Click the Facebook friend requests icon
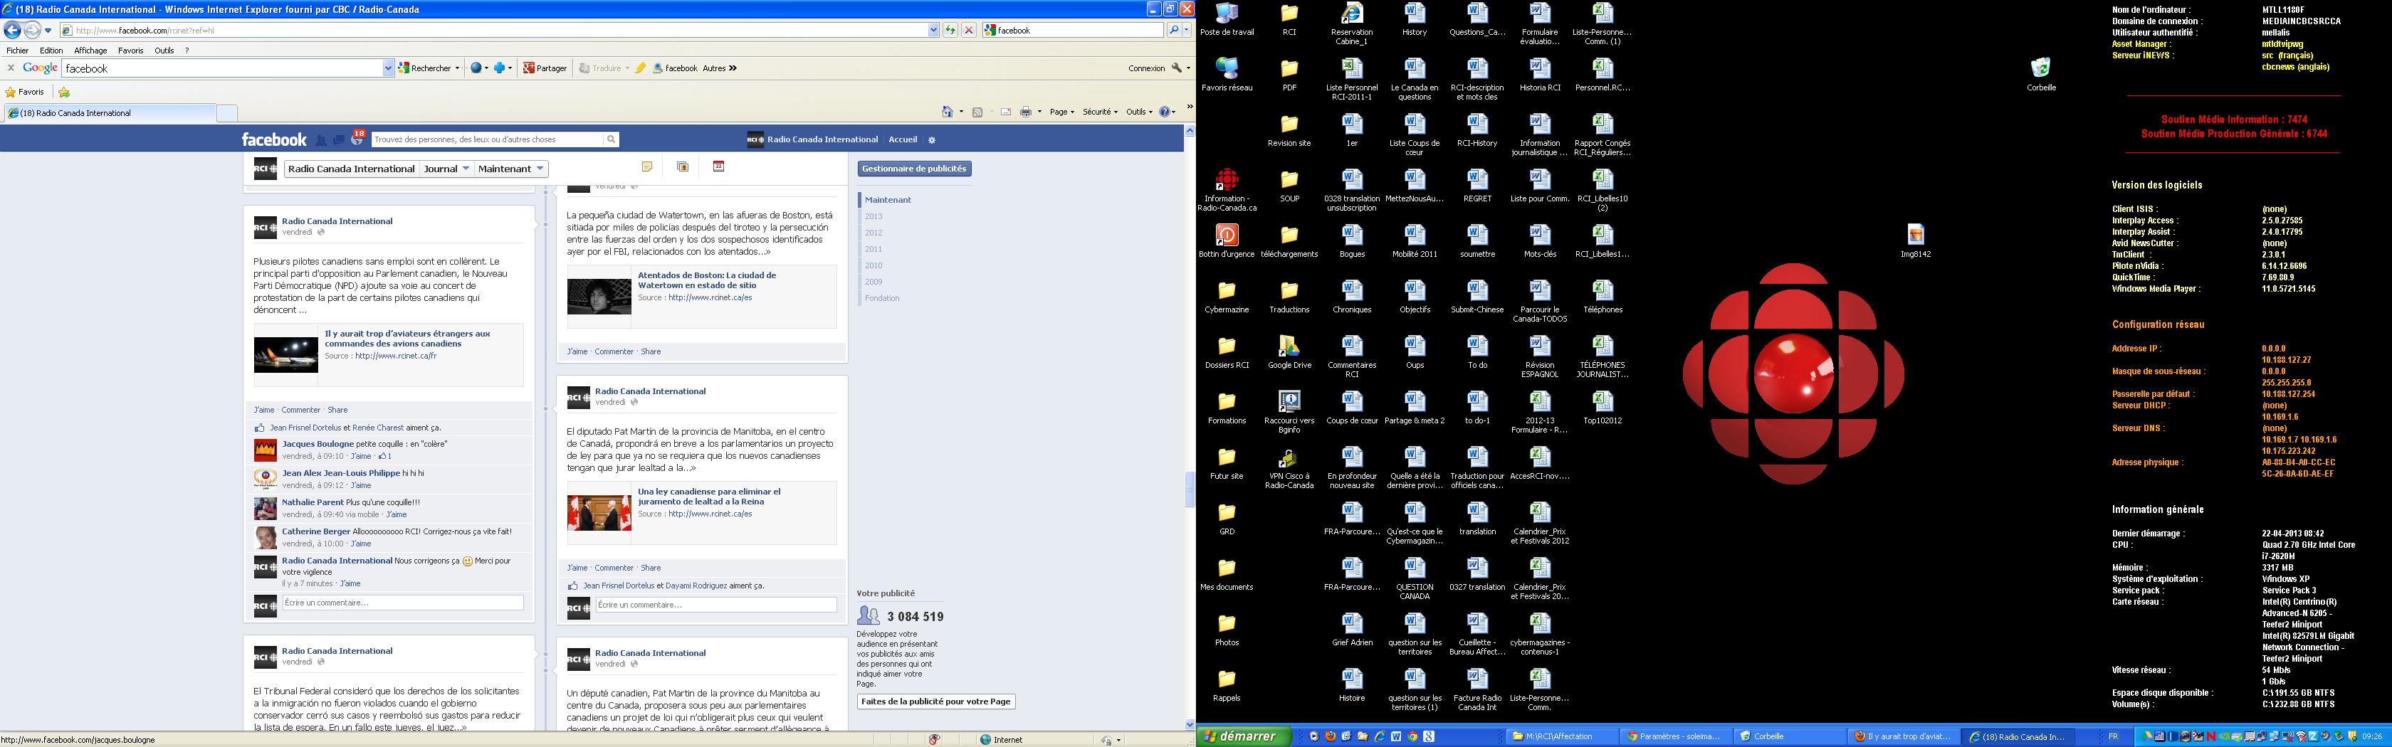The image size is (2392, 747). 321,140
